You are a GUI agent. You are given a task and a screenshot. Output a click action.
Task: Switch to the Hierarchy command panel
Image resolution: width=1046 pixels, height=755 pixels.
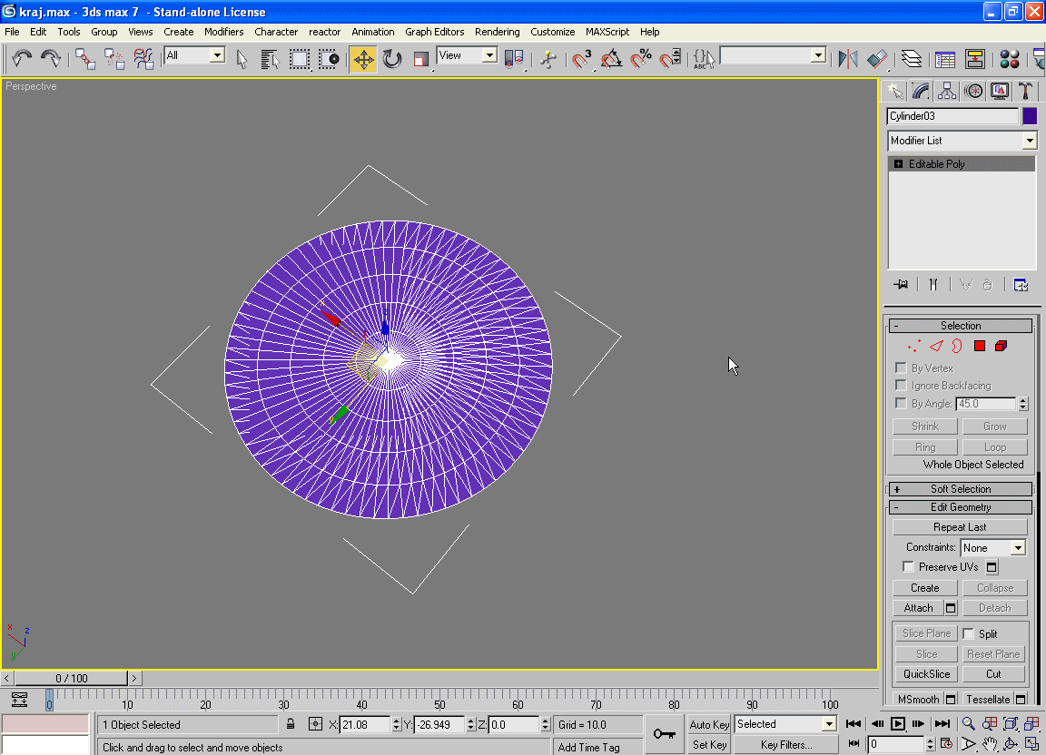(947, 91)
